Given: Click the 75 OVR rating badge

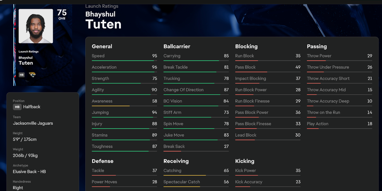Looking at the screenshot, I should tap(62, 14).
